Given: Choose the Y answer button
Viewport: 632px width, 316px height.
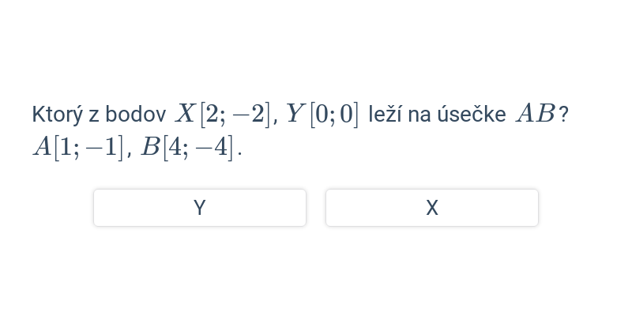Looking at the screenshot, I should point(200,208).
